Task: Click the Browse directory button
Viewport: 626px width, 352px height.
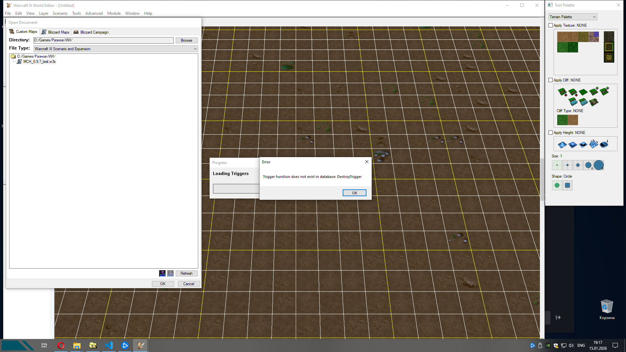Action: coord(186,40)
